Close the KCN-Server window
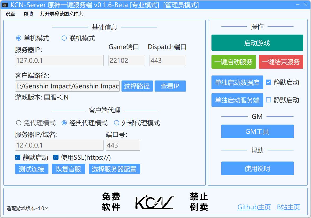311x218 pixels. click(306, 5)
